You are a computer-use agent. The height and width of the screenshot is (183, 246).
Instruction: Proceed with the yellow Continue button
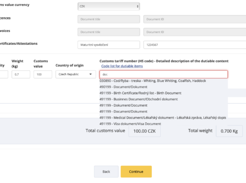(136, 171)
